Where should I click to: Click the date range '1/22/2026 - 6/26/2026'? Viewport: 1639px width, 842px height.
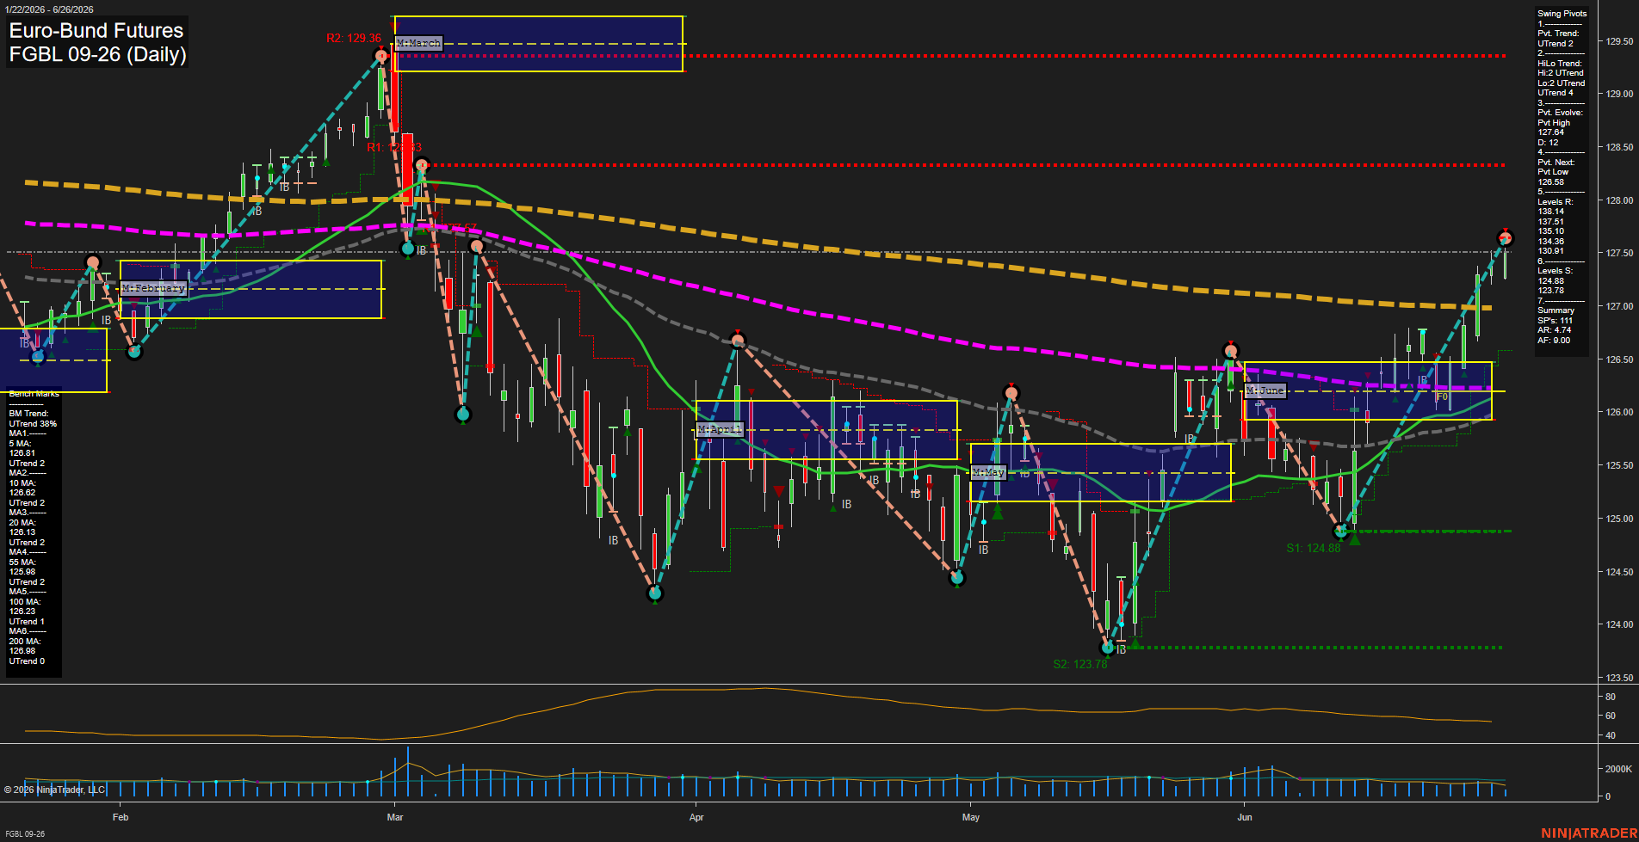coord(48,9)
